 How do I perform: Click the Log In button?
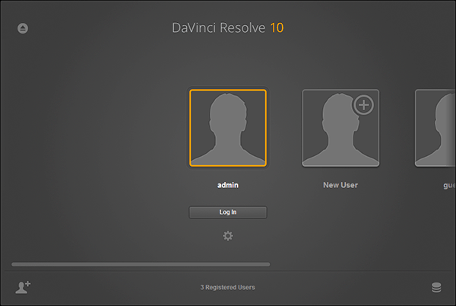[x=228, y=212]
